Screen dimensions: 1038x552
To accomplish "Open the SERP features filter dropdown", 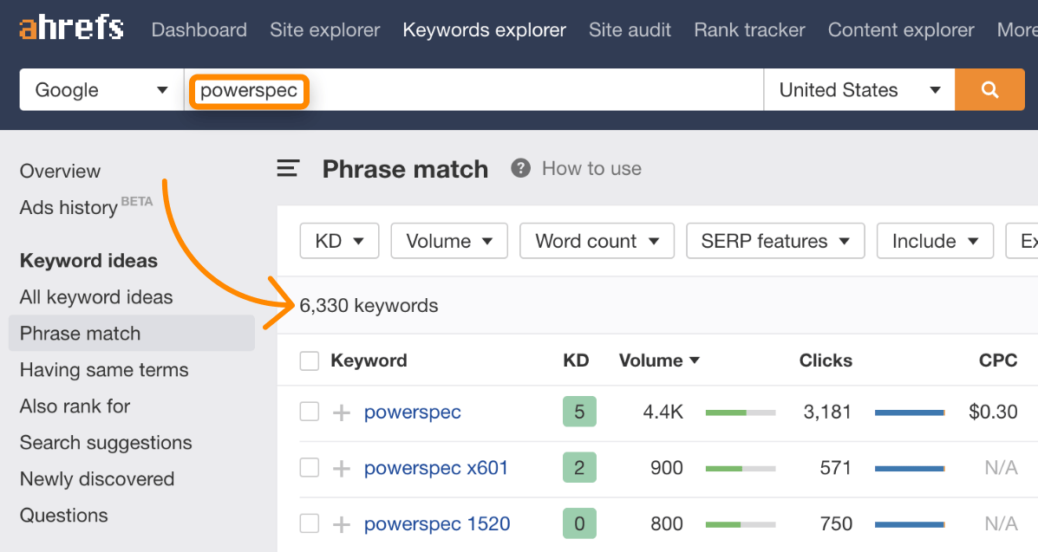I will 775,241.
